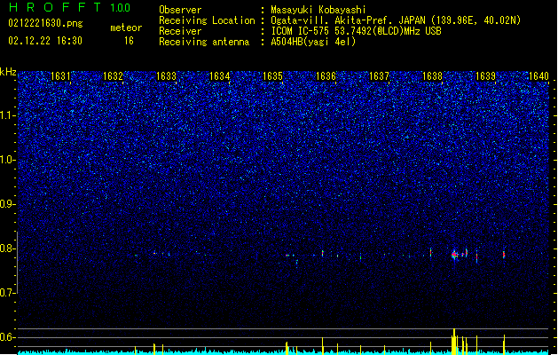Viewport: 558px width, 355px height.
Task: Click the Receiver field label
Action: click(x=180, y=31)
